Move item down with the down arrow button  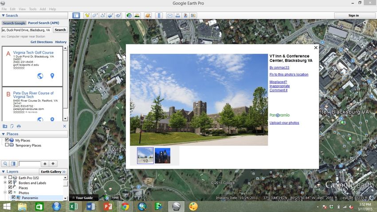pyautogui.click(x=53, y=164)
